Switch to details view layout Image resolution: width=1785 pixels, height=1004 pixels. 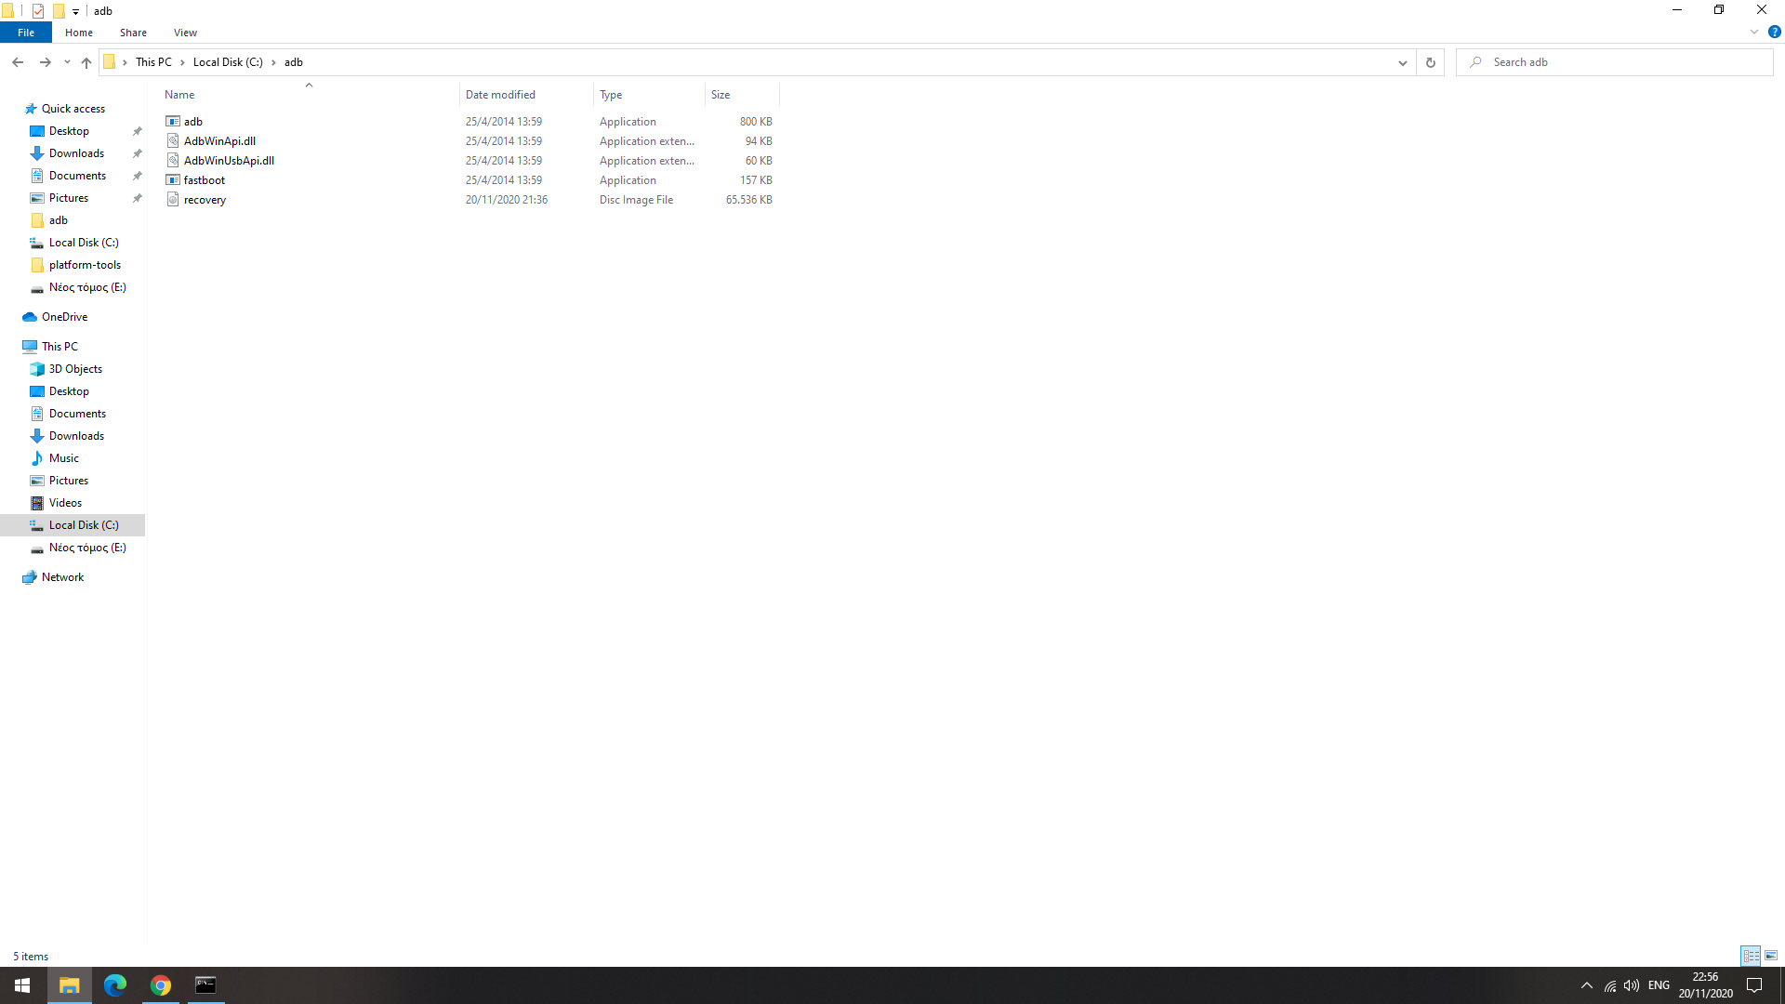1751,956
